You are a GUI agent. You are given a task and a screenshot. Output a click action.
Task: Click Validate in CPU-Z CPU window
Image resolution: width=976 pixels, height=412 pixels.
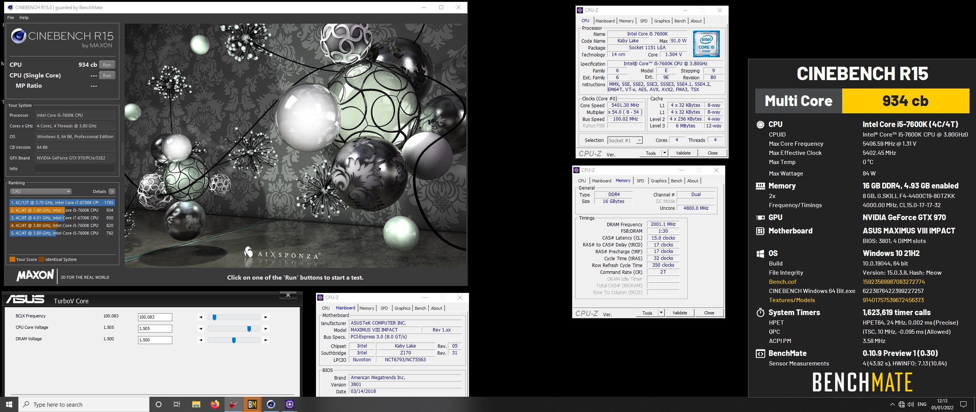(x=683, y=153)
